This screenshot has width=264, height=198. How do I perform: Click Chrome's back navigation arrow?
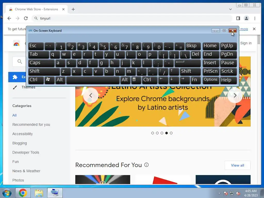click(x=9, y=18)
